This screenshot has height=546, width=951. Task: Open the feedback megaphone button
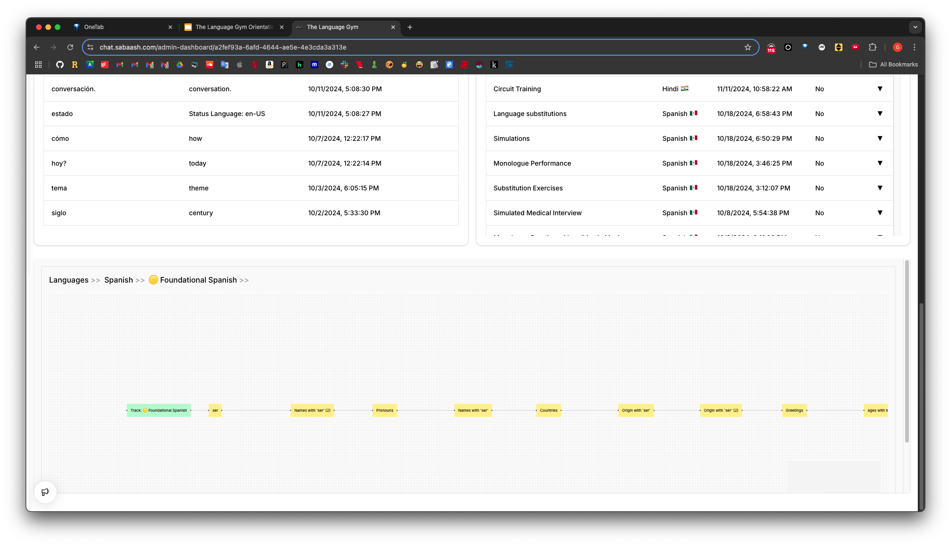tap(45, 492)
